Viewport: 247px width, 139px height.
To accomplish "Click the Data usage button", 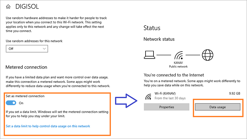I will pyautogui.click(x=217, y=107).
